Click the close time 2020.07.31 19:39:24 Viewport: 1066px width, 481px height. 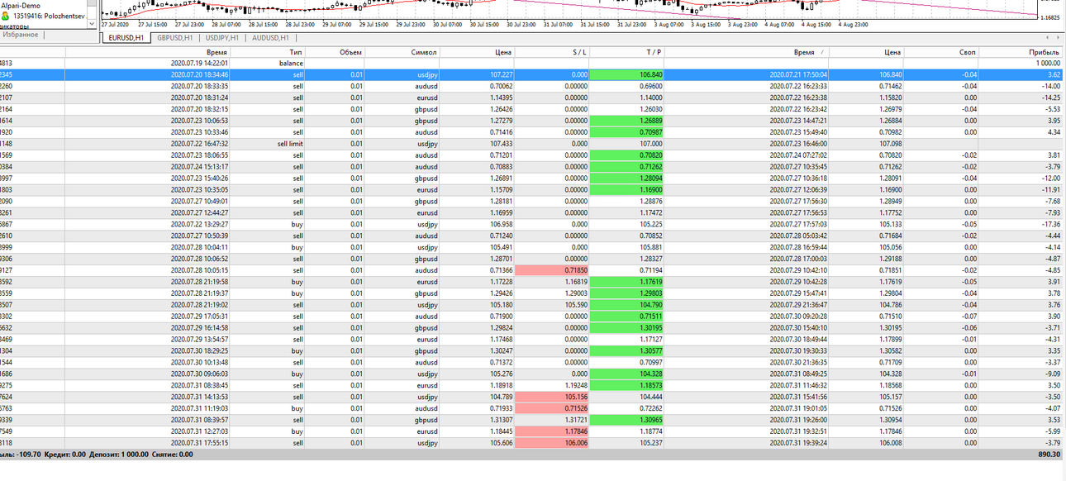(797, 443)
